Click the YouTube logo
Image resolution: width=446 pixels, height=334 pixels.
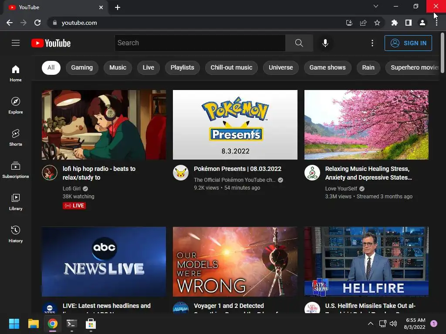(51, 43)
